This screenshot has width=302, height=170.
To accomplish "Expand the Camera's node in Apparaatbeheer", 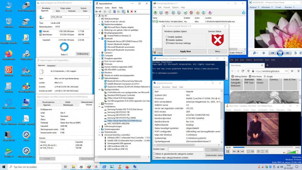I will pos(99,53).
